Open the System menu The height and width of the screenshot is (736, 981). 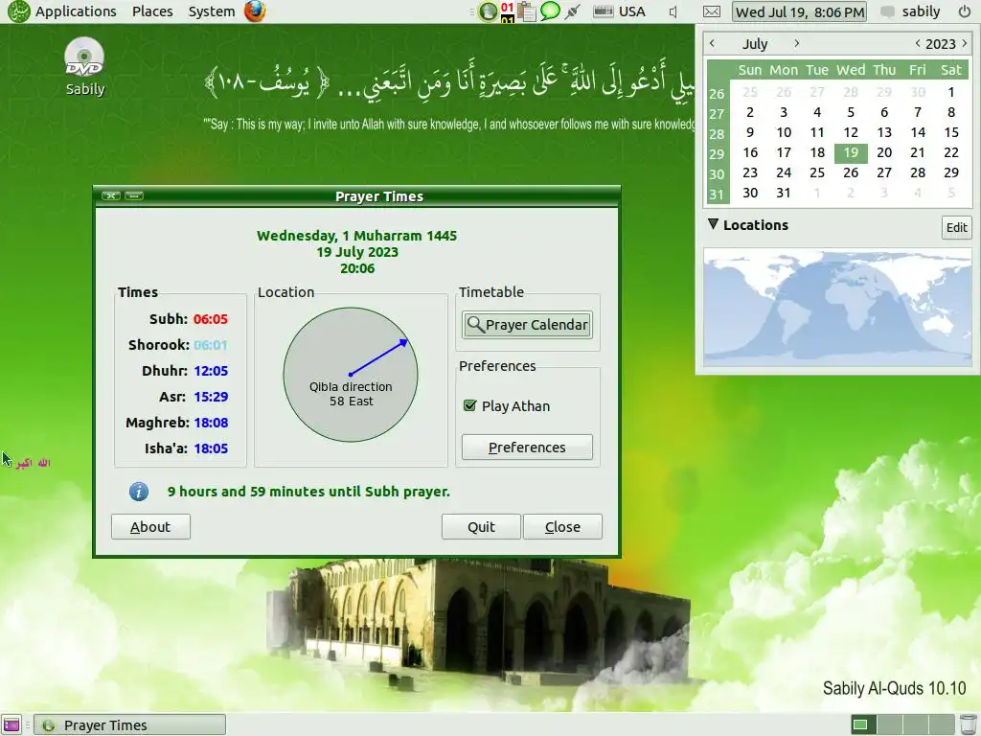pyautogui.click(x=212, y=11)
